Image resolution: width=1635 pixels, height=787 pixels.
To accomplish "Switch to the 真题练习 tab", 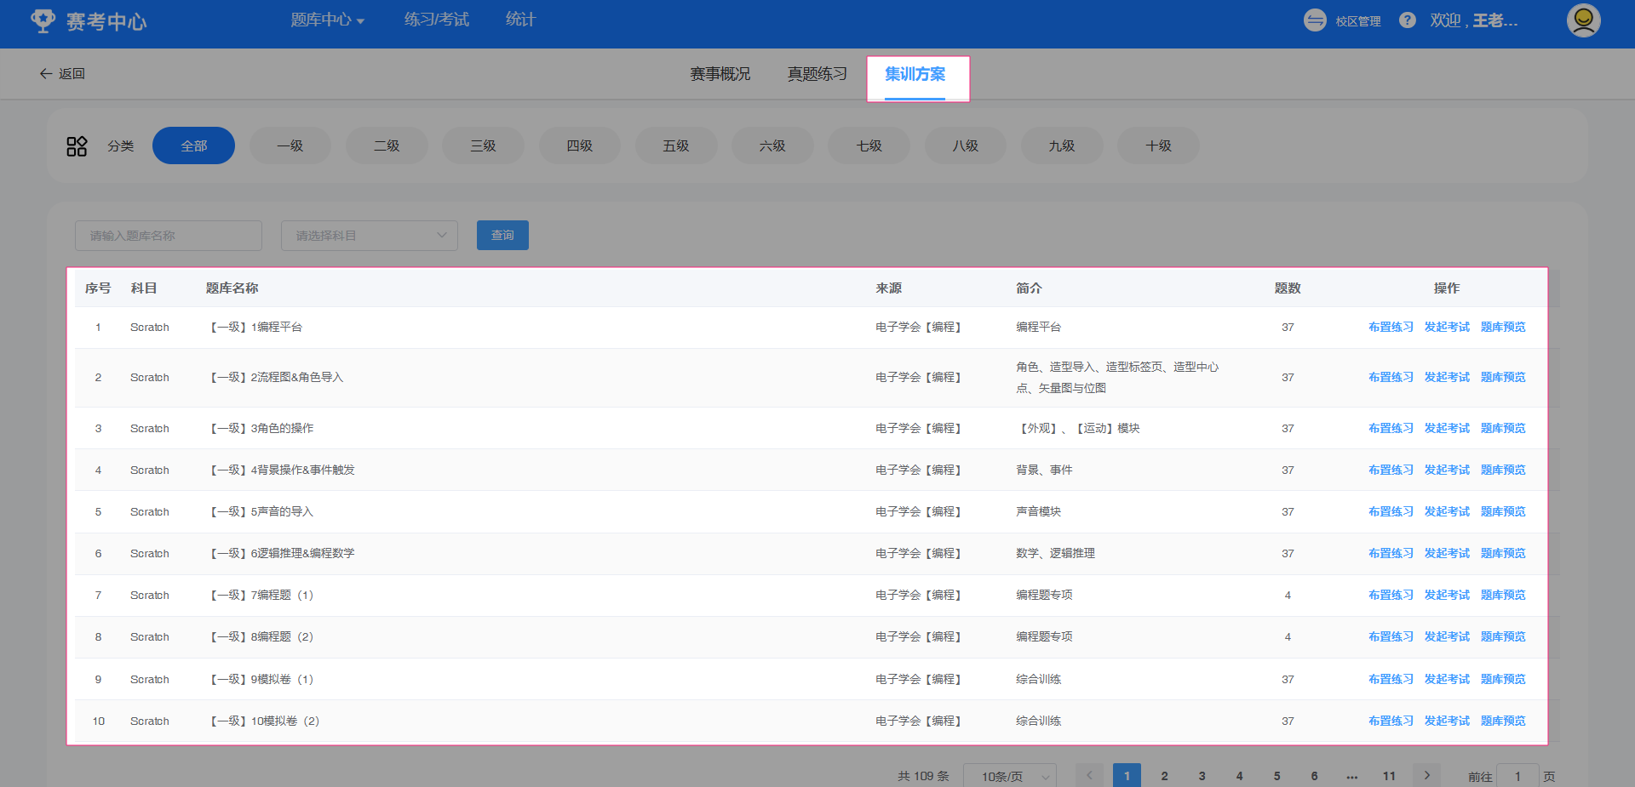I will (817, 75).
